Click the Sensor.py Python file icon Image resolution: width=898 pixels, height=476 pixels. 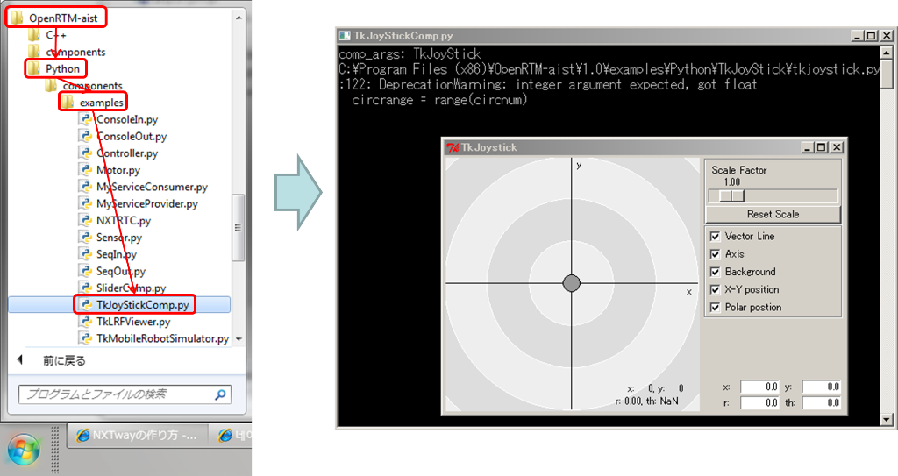point(85,238)
